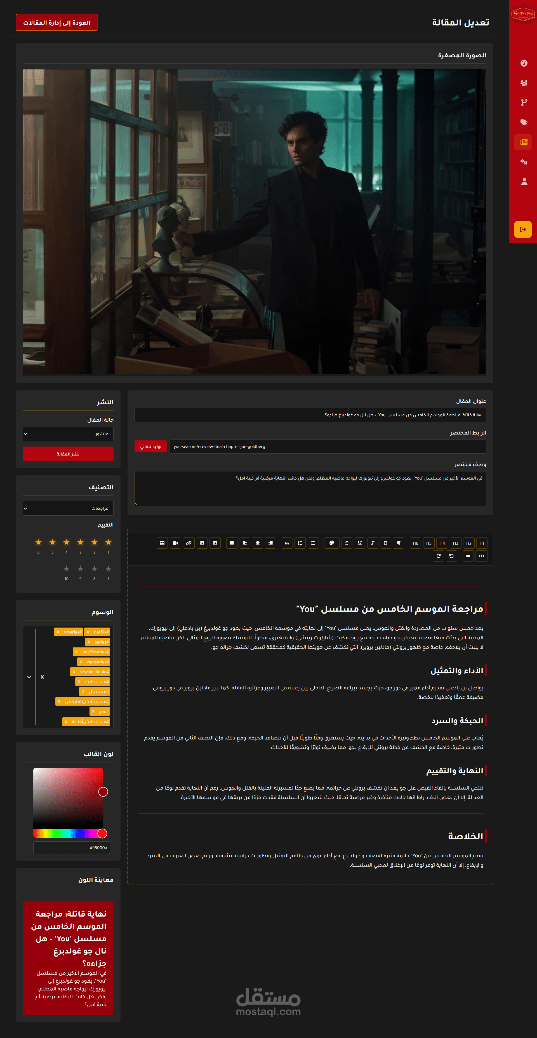Toggle strikethrough formatting
This screenshot has height=1038, width=537.
pyautogui.click(x=347, y=543)
